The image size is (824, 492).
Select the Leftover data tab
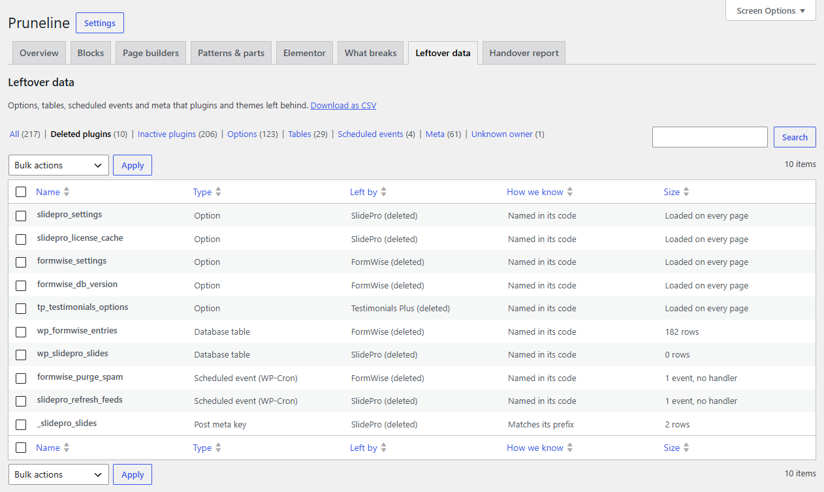click(443, 53)
